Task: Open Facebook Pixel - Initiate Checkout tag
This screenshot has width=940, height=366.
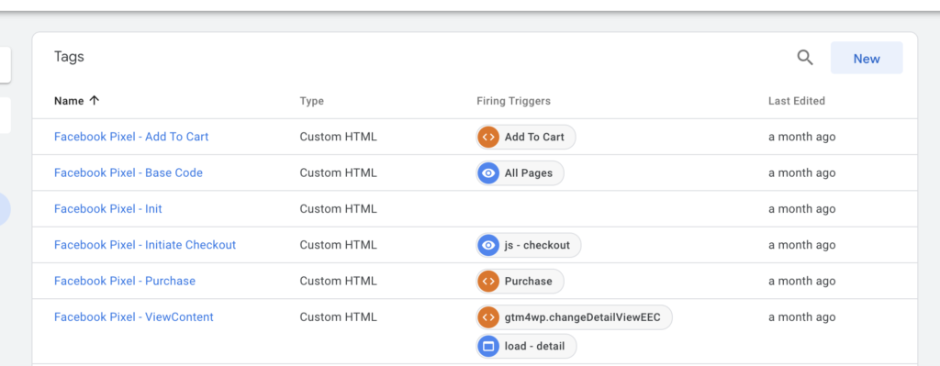Action: tap(145, 244)
